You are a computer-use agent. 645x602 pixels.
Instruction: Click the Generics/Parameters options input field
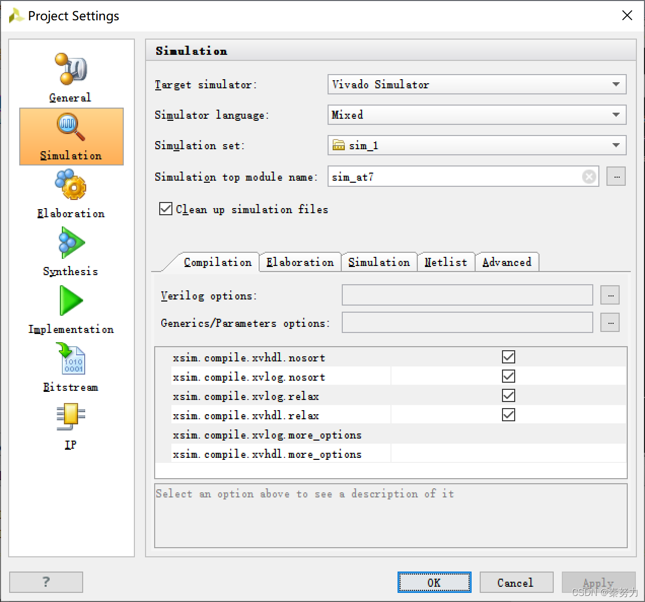point(468,322)
